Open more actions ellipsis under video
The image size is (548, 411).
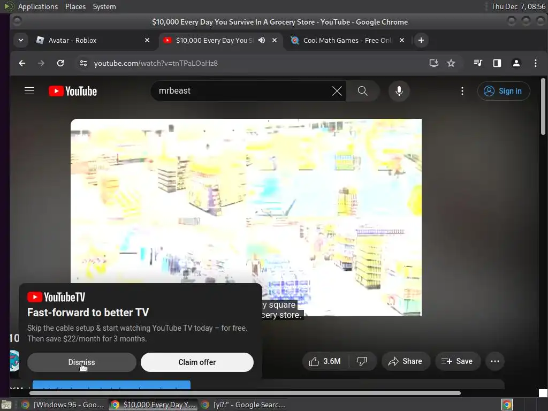pos(495,361)
